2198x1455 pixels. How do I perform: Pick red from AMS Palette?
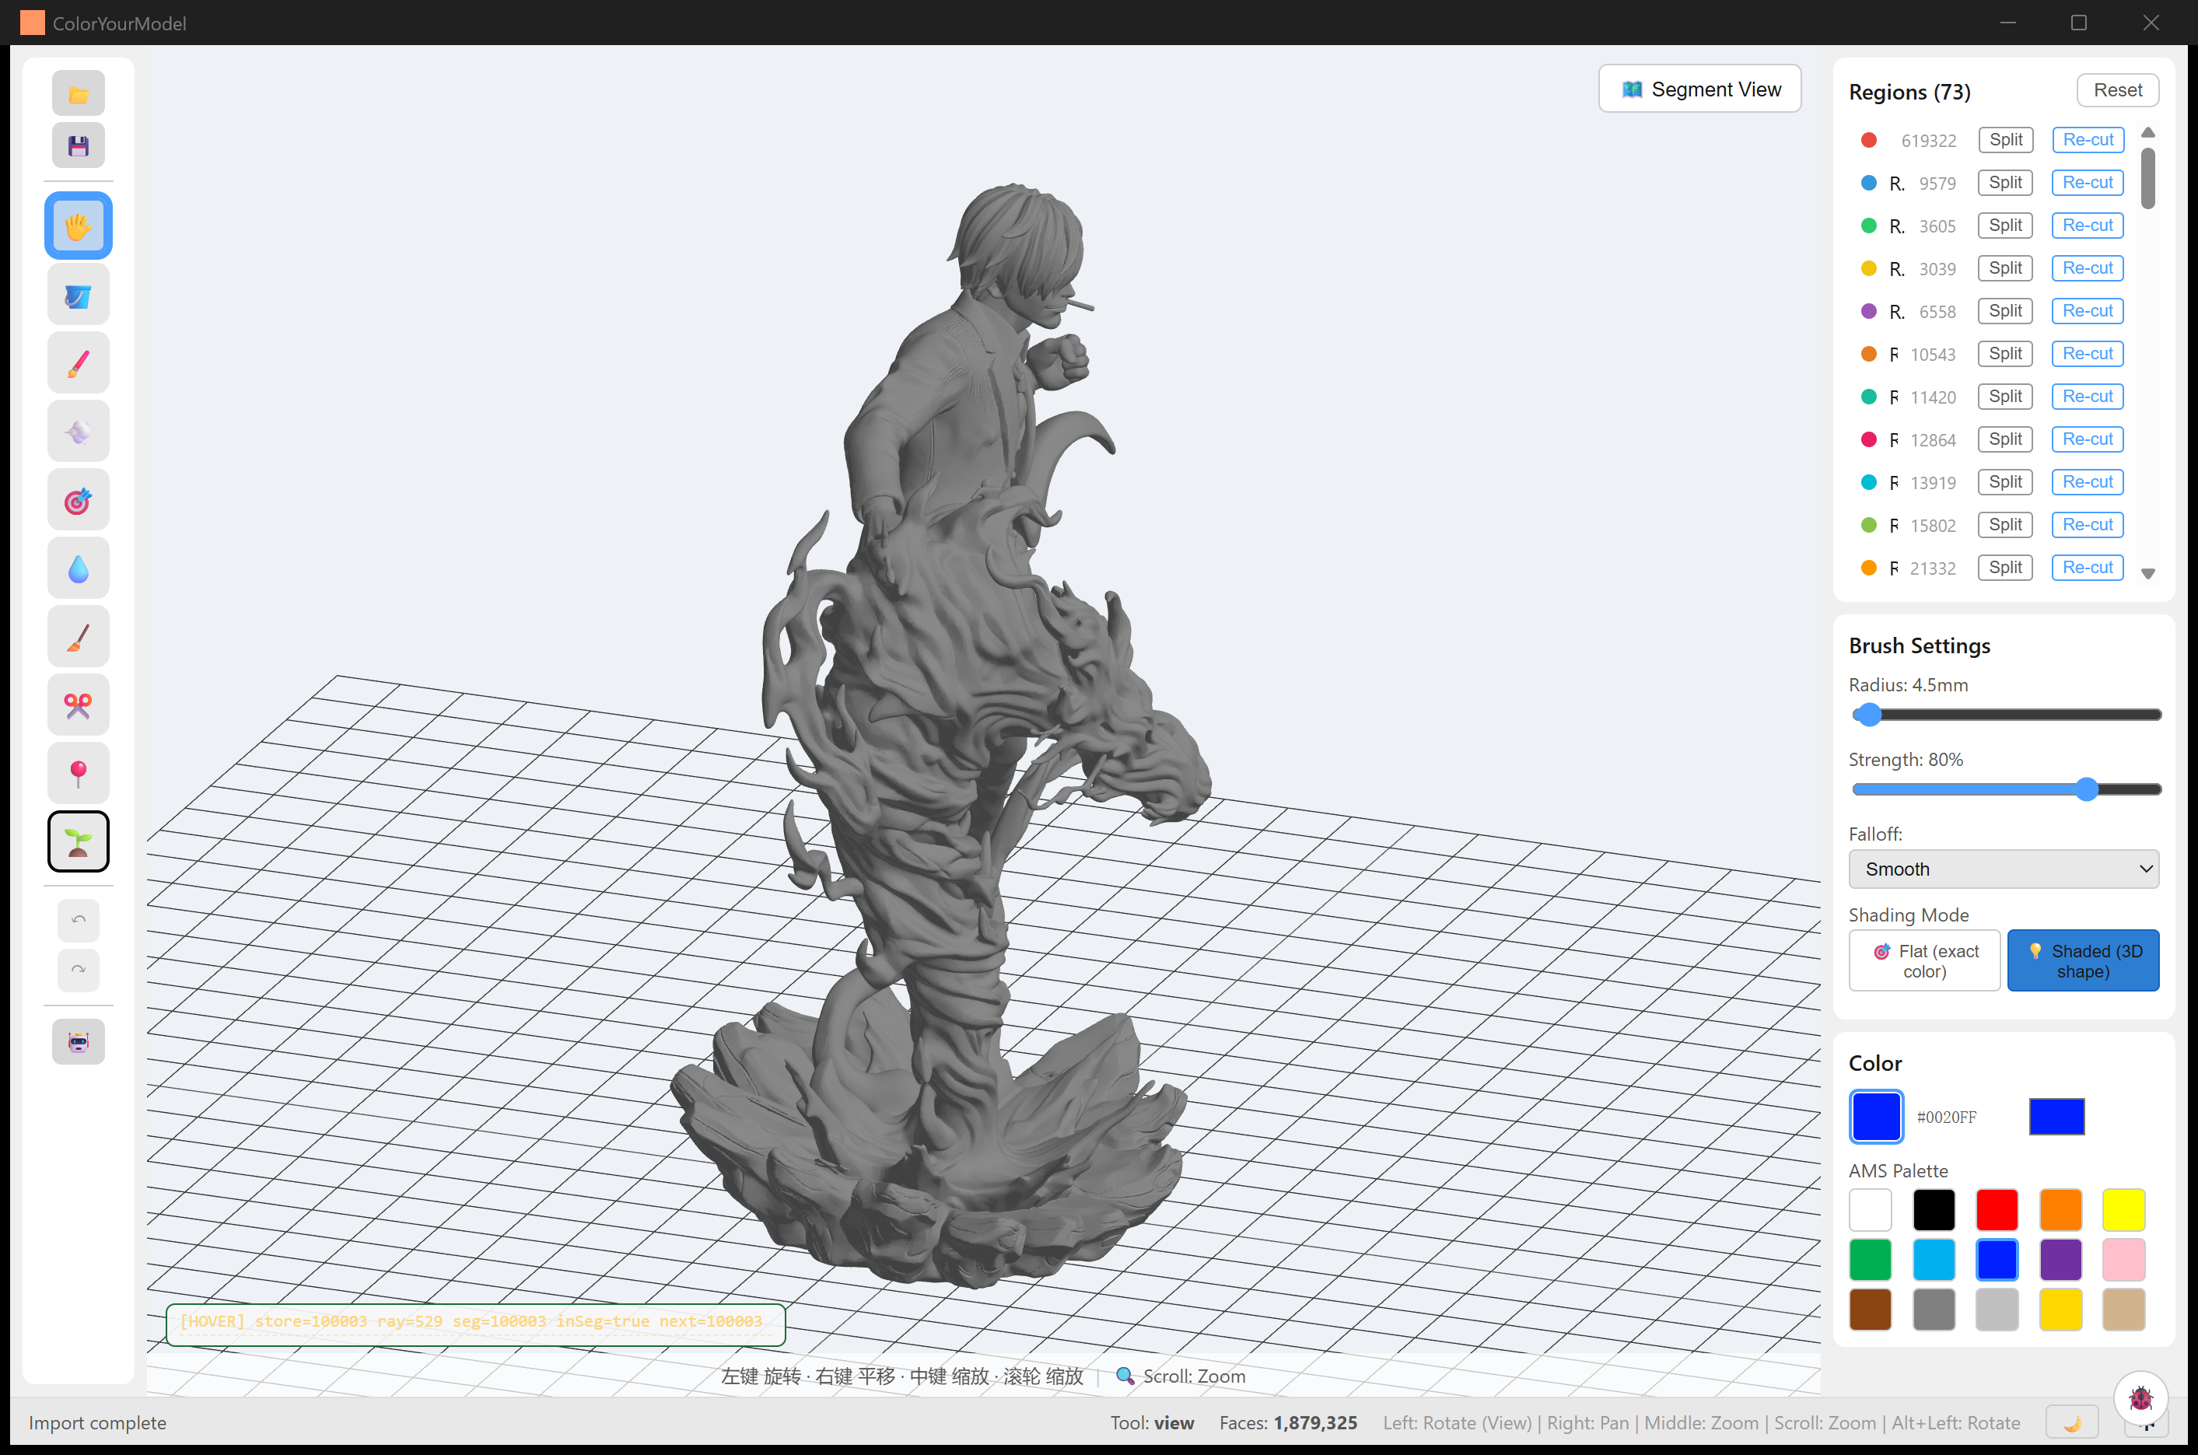tap(1997, 1210)
